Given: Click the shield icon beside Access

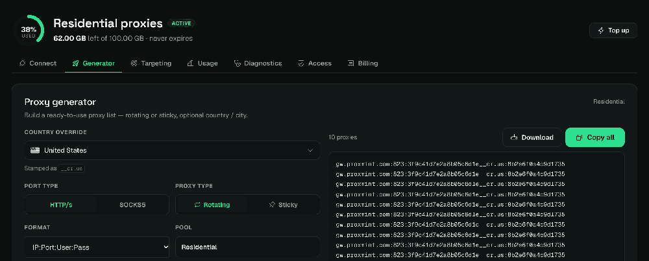Looking at the screenshot, I should 301,63.
